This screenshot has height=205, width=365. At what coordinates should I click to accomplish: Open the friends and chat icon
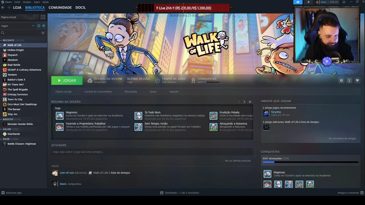362,193
